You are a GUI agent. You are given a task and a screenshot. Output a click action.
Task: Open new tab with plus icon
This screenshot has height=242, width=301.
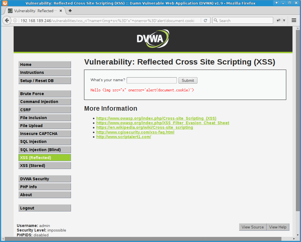[x=70, y=11]
